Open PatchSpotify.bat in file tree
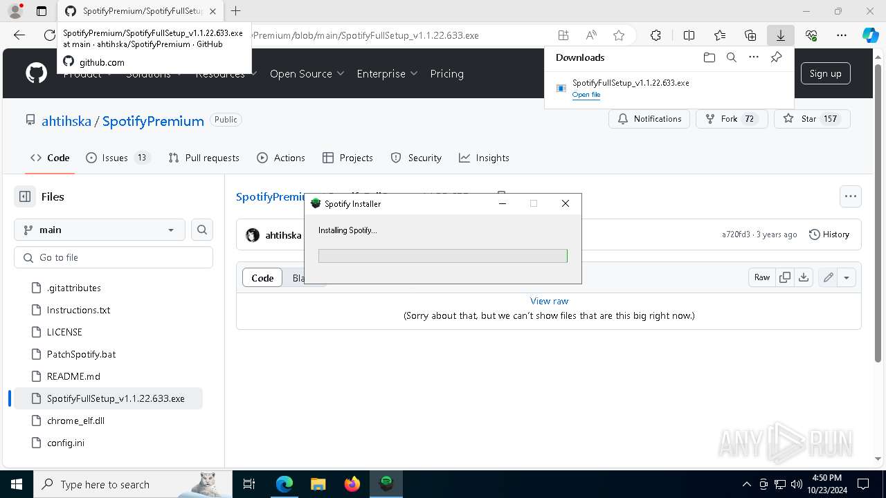This screenshot has height=498, width=886. 81,354
